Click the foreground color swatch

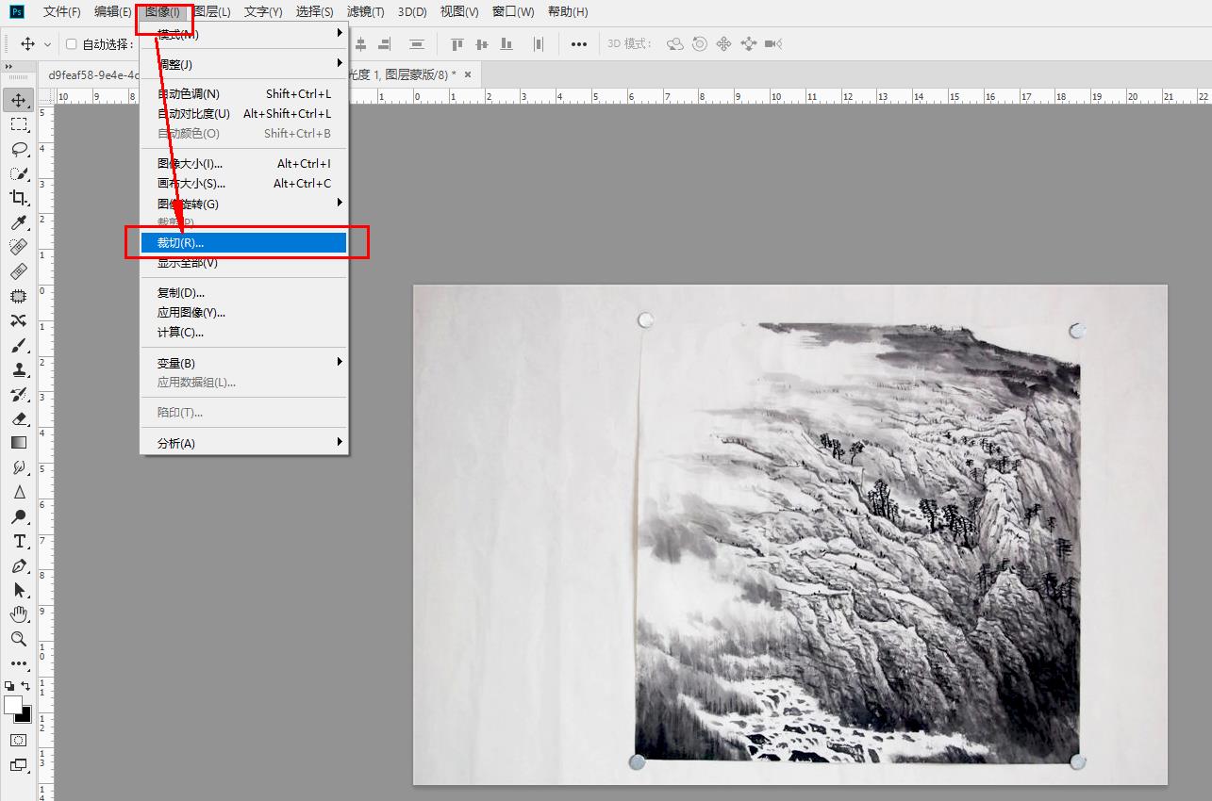pos(13,705)
